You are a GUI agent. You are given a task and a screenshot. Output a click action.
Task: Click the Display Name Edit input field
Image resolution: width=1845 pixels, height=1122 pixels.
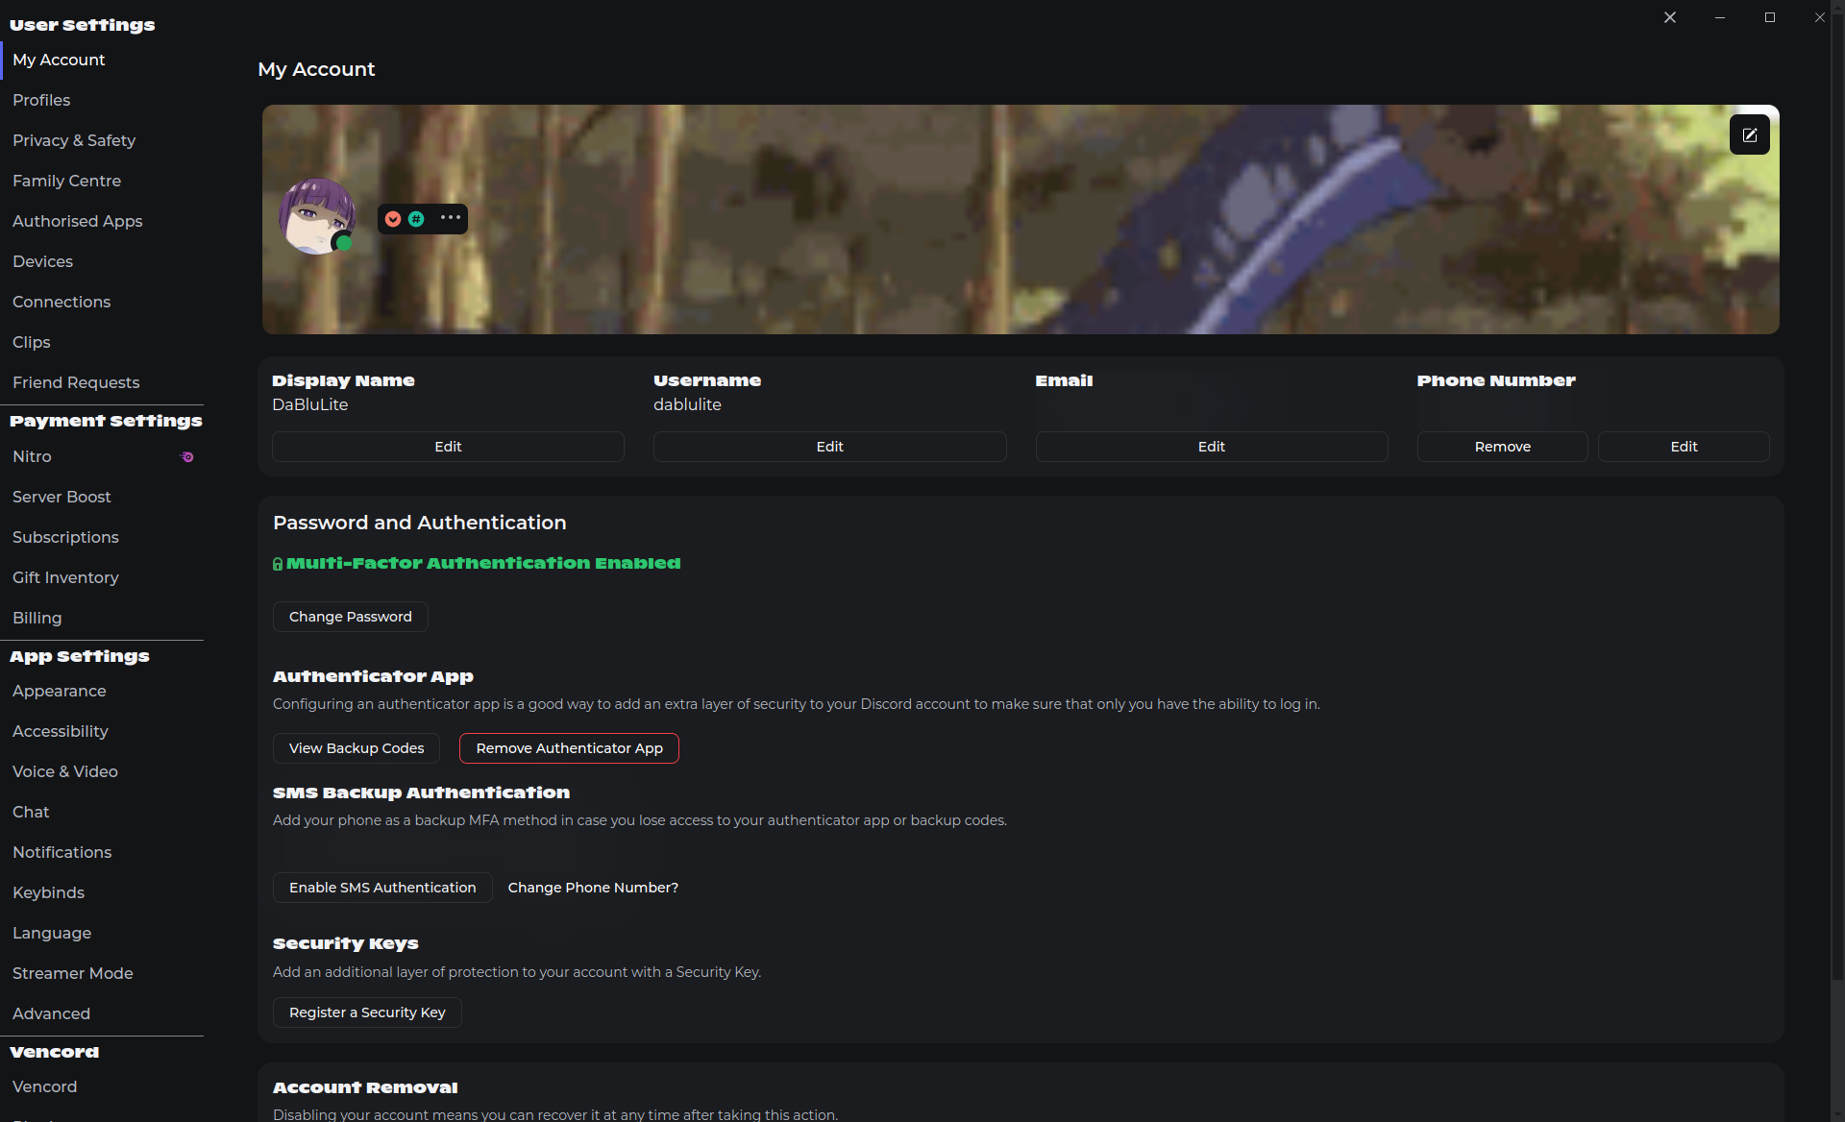pos(447,445)
